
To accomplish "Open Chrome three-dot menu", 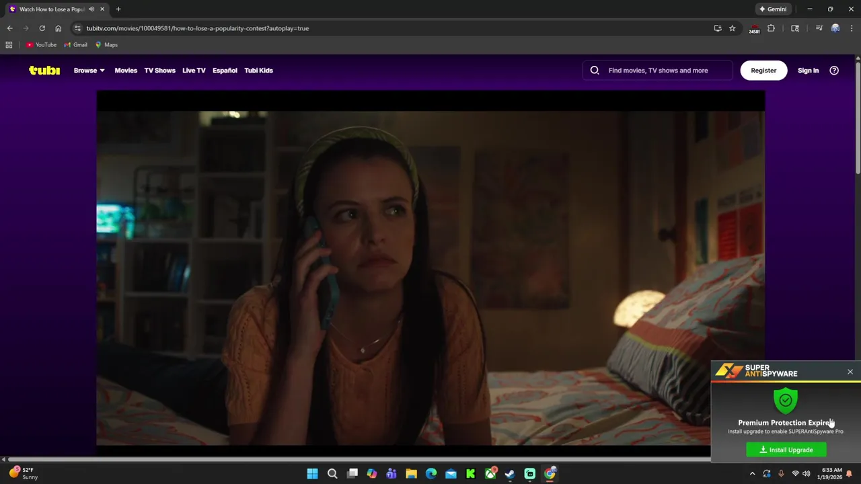I will 852,28.
